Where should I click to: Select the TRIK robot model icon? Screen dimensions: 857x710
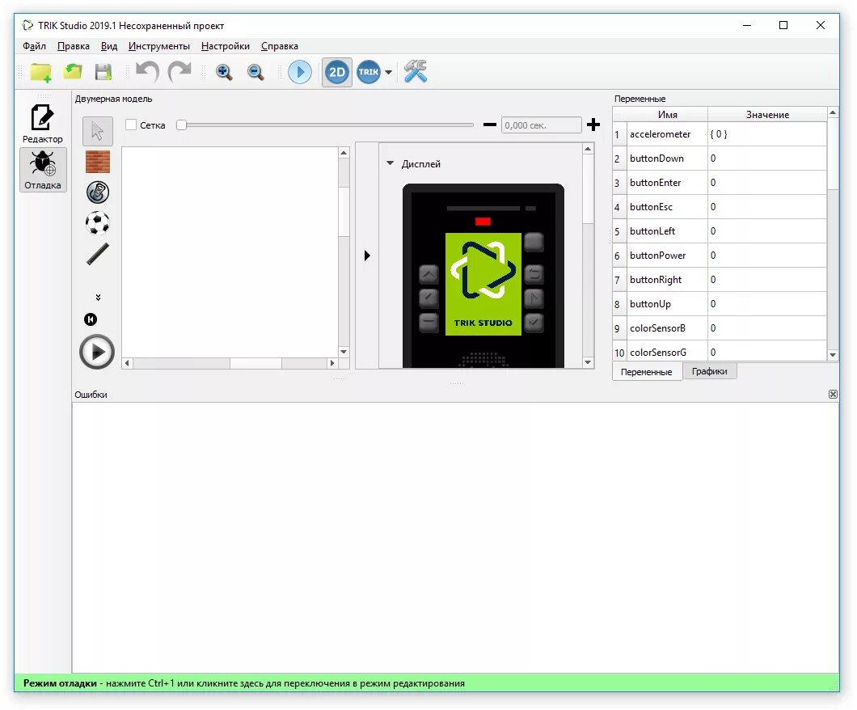pos(369,72)
